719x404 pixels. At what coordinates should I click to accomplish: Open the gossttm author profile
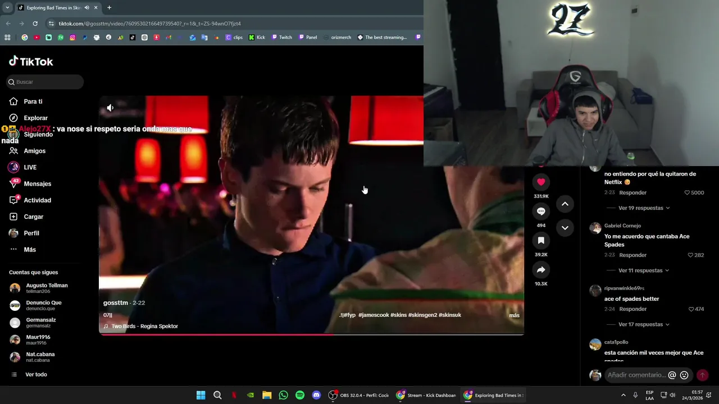coord(116,302)
